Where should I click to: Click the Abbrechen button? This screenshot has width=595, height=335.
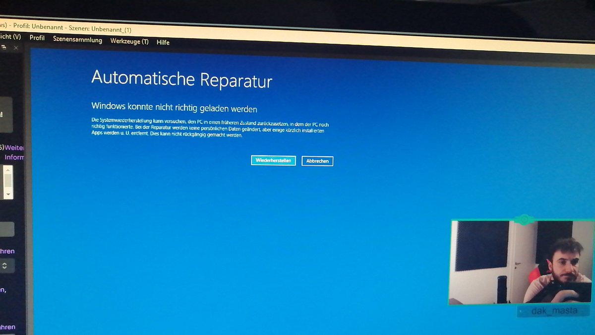(x=317, y=161)
